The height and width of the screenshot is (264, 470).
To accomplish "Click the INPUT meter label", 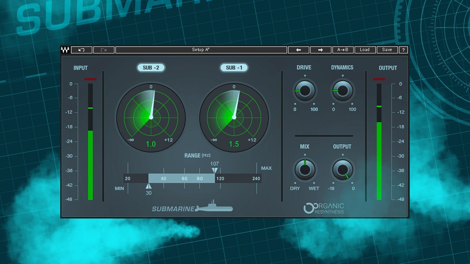I will (x=80, y=68).
